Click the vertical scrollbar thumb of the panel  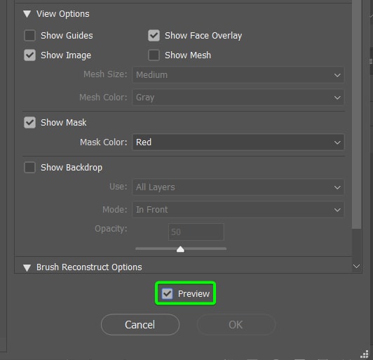[x=357, y=114]
